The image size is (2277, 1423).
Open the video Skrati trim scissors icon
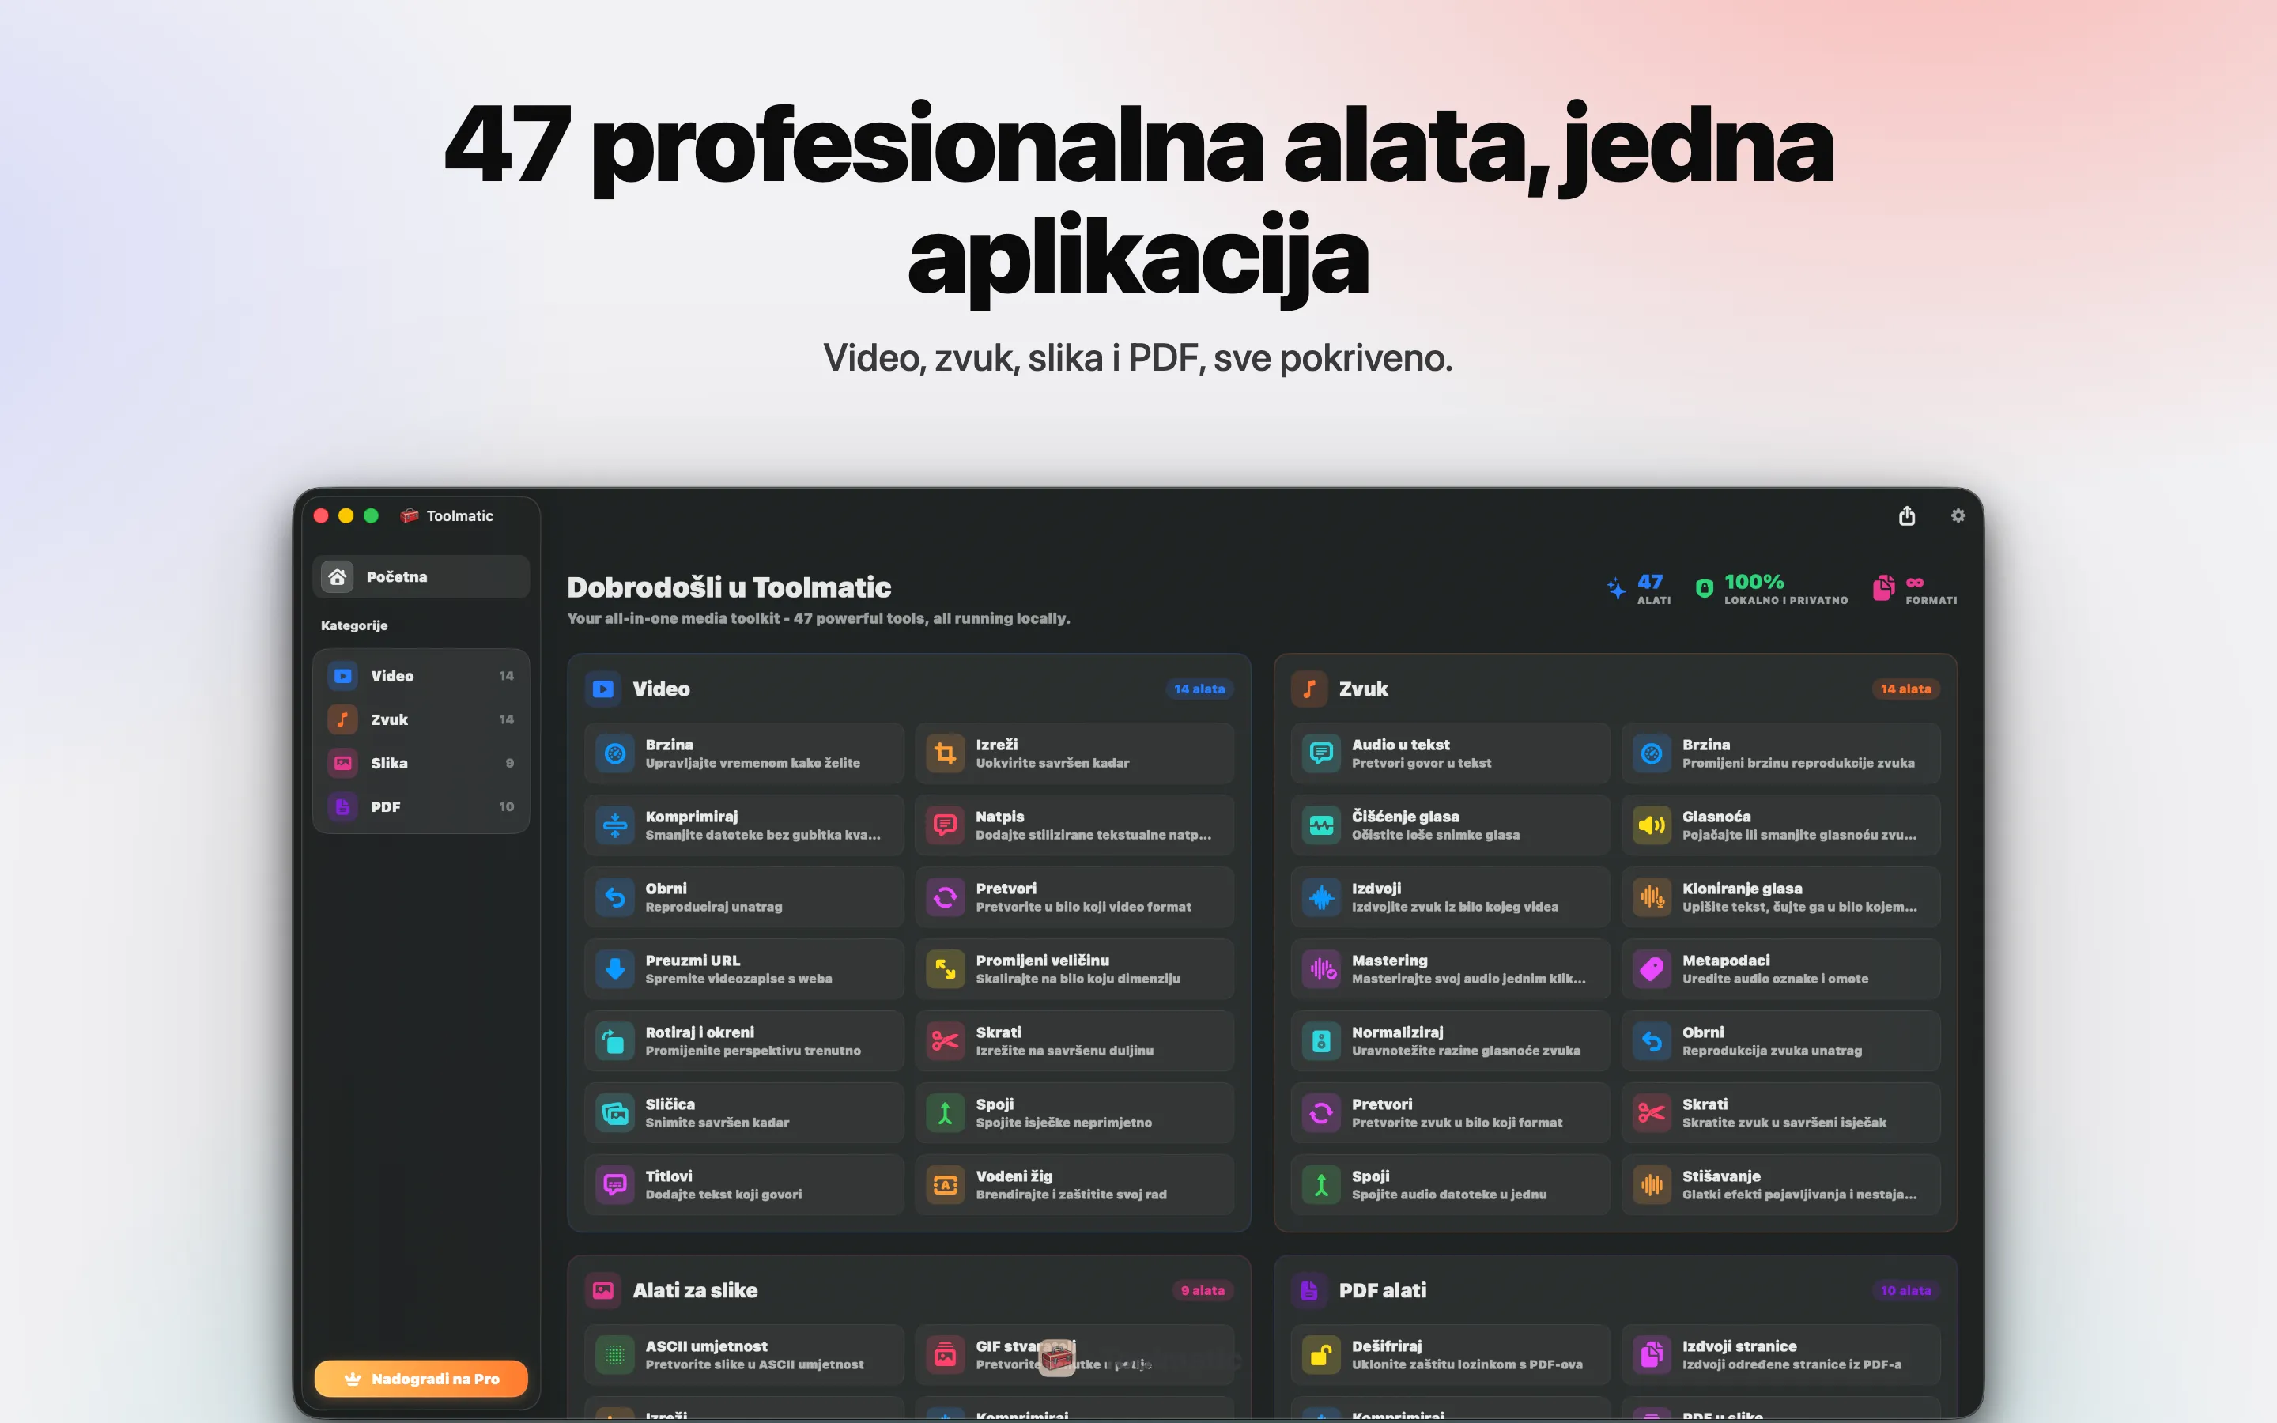(946, 1041)
